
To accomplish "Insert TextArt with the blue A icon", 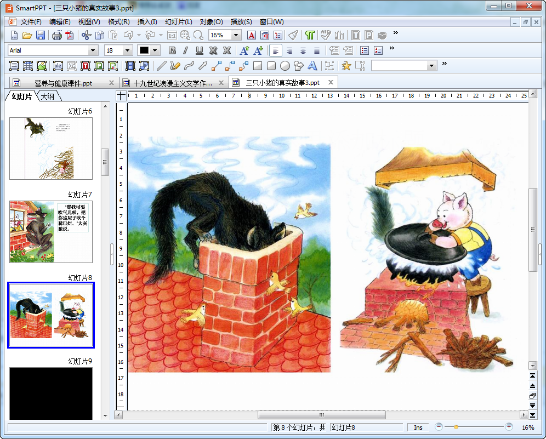I will (x=312, y=65).
